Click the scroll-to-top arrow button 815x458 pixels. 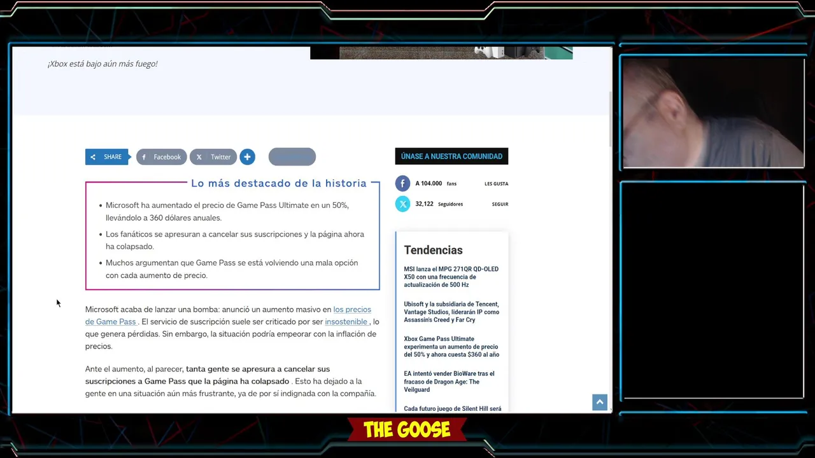click(600, 402)
